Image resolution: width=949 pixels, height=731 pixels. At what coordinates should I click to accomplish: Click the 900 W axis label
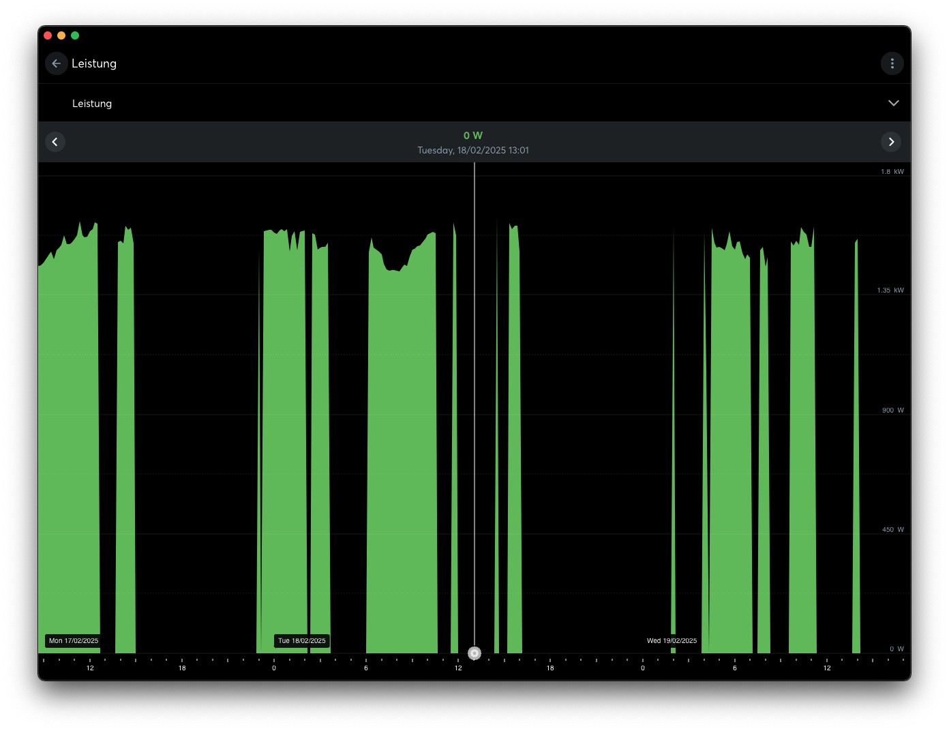pyautogui.click(x=892, y=411)
